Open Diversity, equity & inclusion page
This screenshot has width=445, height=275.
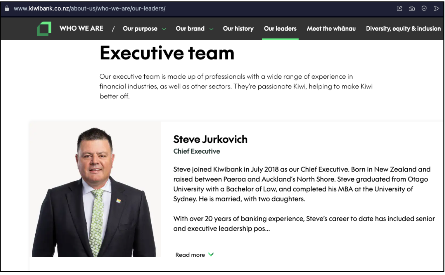[x=403, y=29]
